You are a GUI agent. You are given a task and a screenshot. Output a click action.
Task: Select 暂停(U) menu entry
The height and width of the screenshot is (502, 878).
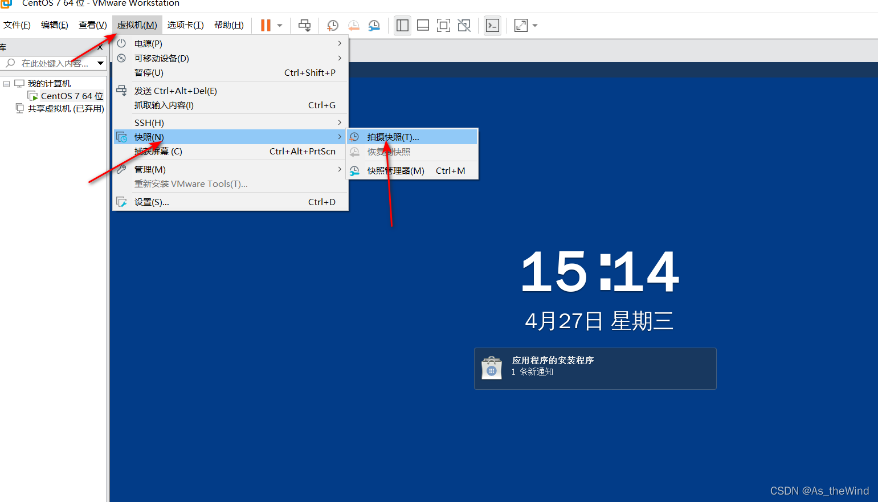point(231,72)
